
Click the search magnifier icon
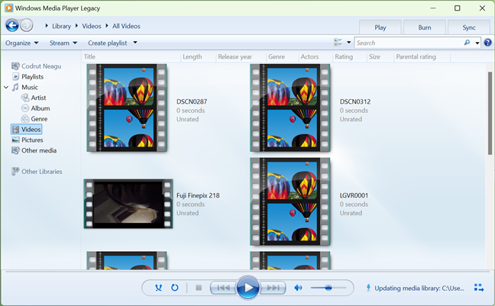467,43
